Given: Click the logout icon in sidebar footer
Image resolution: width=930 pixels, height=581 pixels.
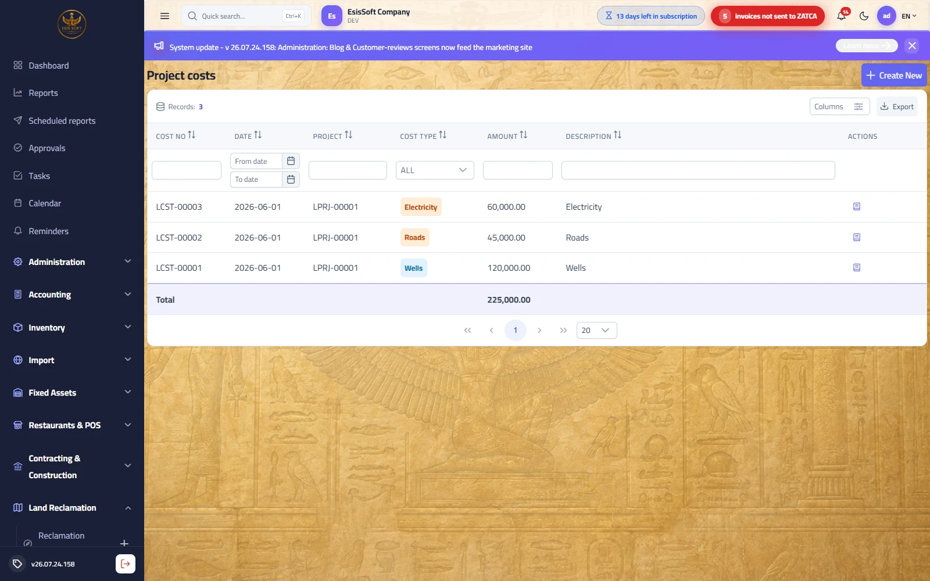Looking at the screenshot, I should (x=126, y=564).
